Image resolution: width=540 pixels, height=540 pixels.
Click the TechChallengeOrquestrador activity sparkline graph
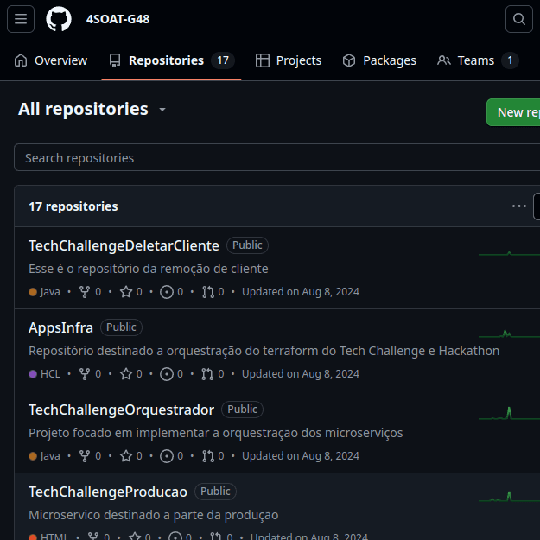click(x=508, y=413)
